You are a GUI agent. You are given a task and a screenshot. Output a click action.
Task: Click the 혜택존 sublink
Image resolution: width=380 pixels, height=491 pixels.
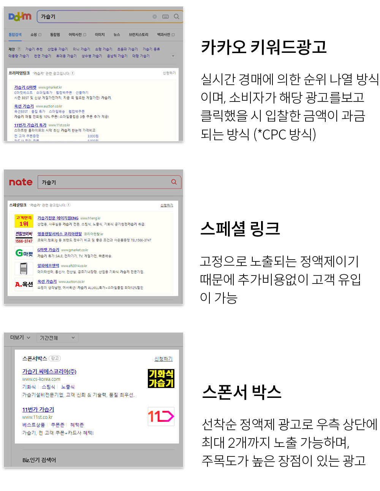pyautogui.click(x=77, y=425)
